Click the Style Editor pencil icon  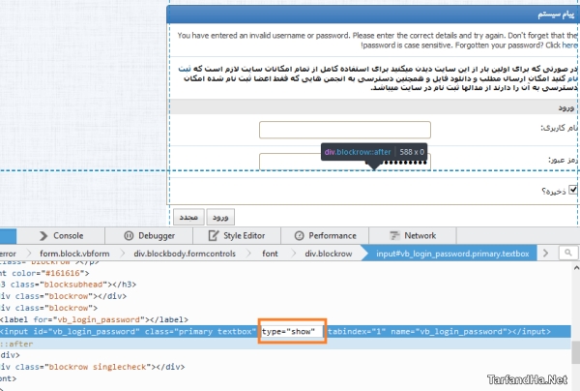point(214,235)
